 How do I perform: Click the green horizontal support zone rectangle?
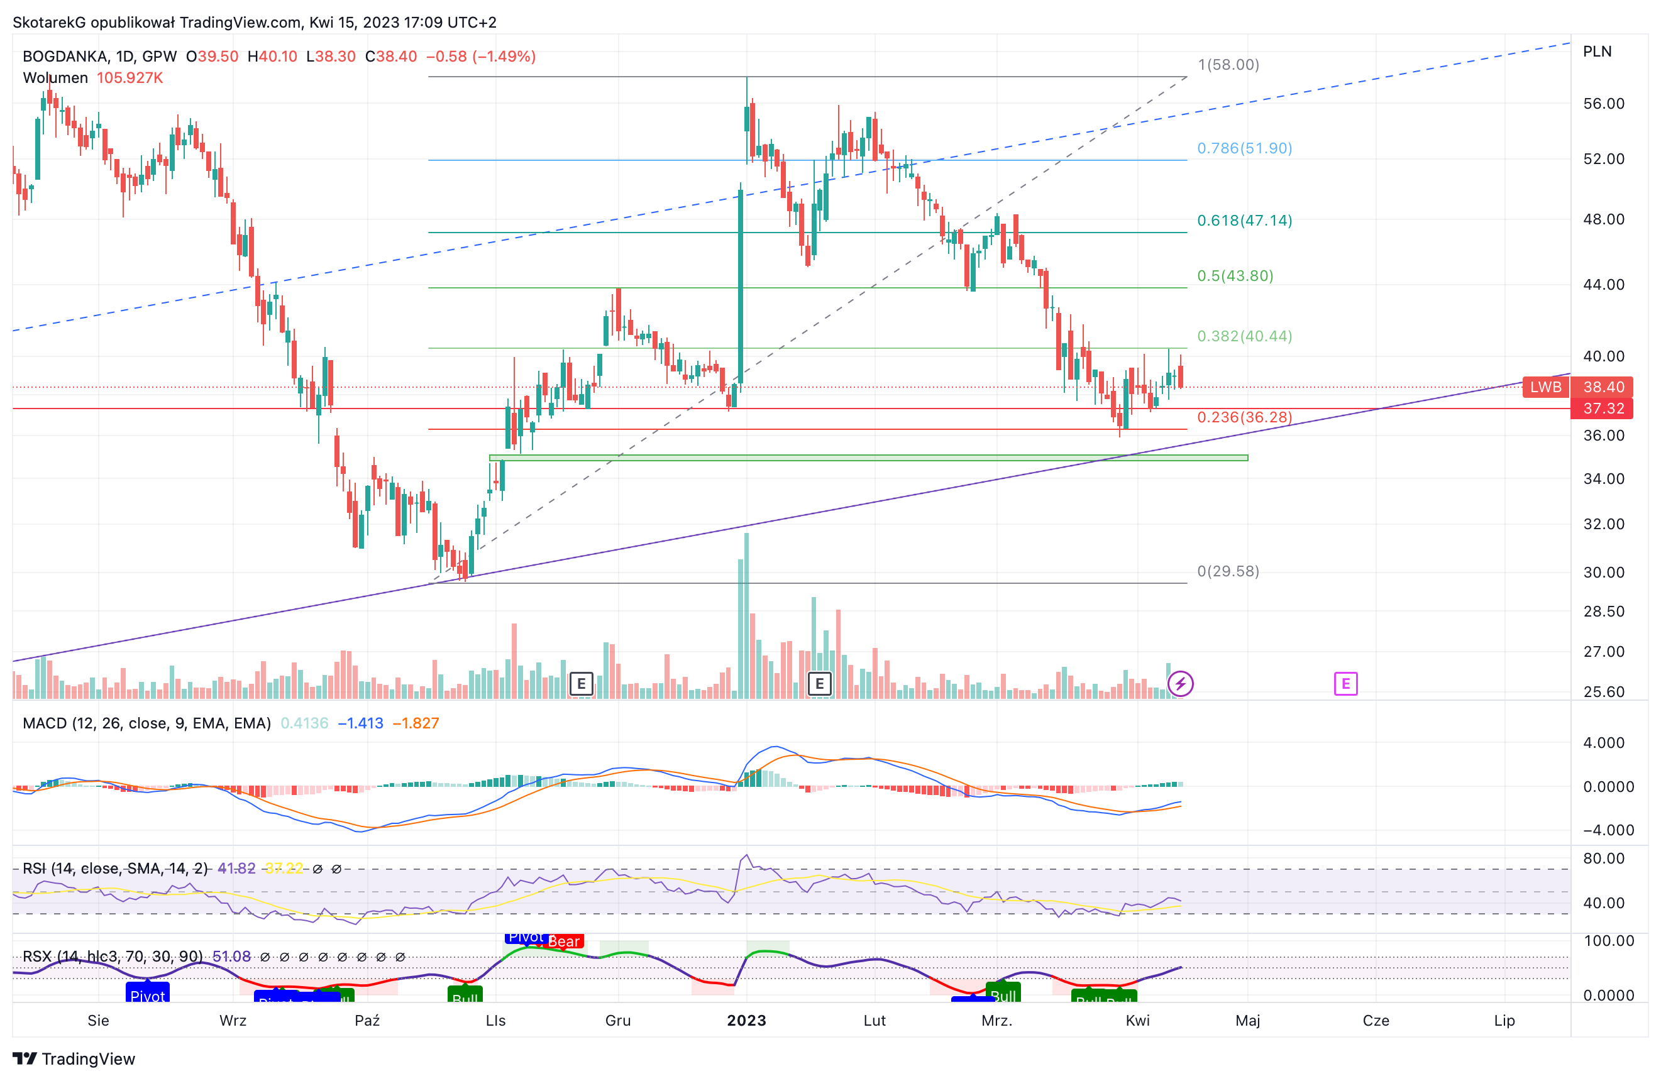(x=869, y=458)
